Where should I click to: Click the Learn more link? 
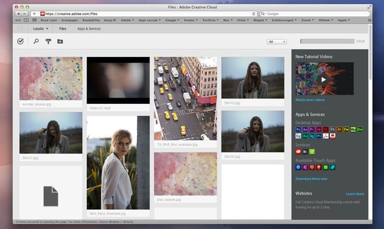355,194
